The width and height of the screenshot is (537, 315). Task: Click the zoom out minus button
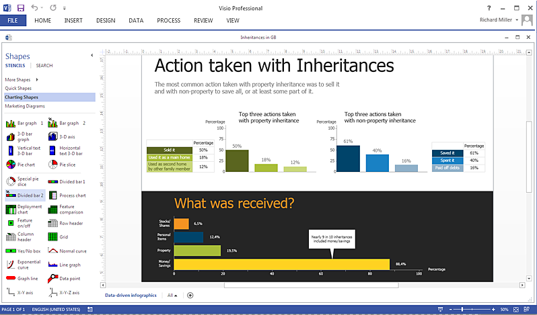[x=450, y=309]
